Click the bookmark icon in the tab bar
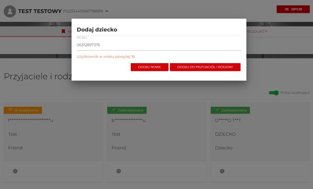The height and width of the screenshot is (189, 313). (63, 31)
